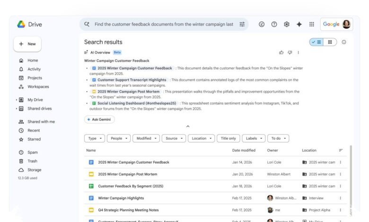
Task: Click the Ask Gemini button
Action: click(99, 120)
